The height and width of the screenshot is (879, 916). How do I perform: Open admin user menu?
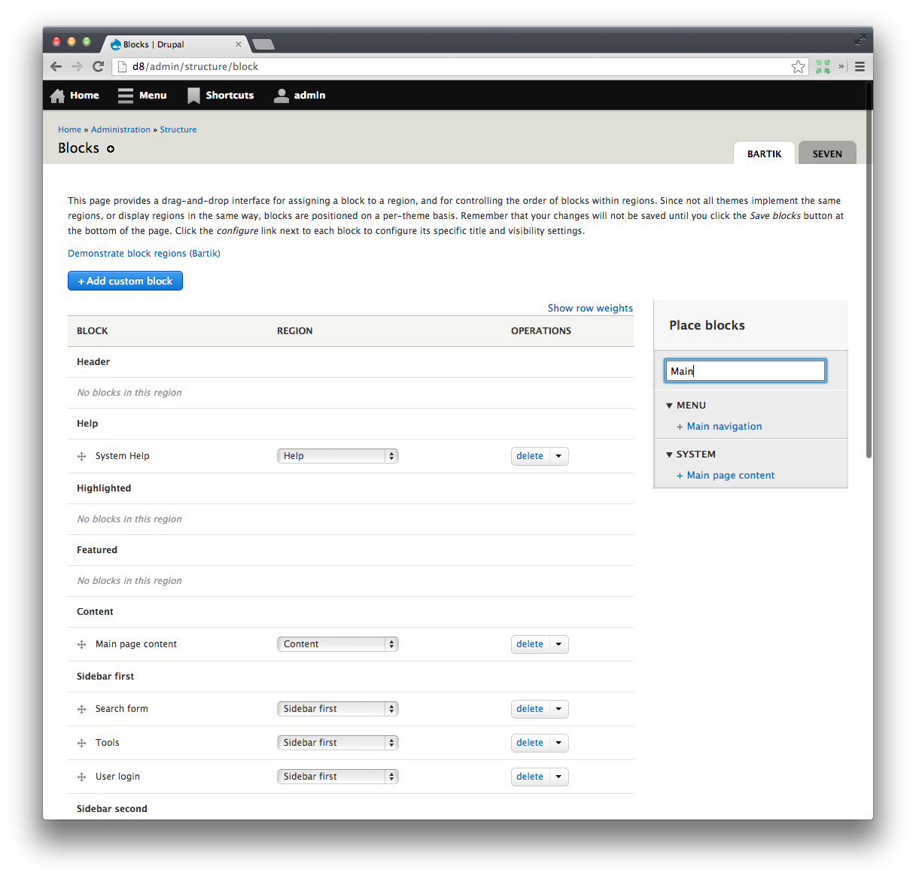pyautogui.click(x=309, y=96)
